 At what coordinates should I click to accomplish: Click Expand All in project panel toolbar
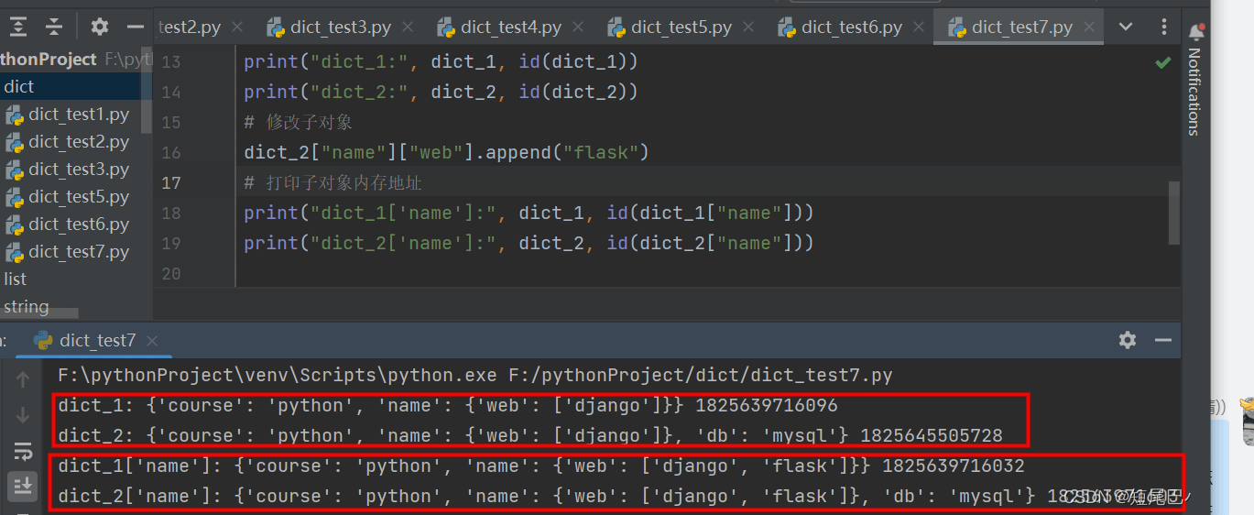point(18,27)
